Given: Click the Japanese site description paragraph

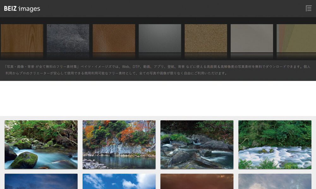Looking at the screenshot, I should pyautogui.click(x=158, y=70).
